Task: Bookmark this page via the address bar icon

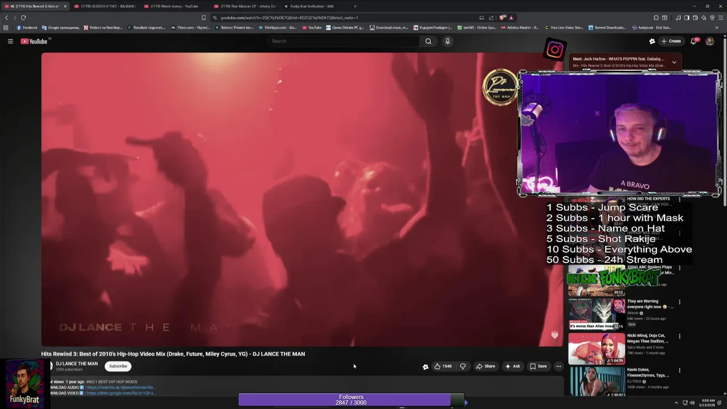Action: 203,18
